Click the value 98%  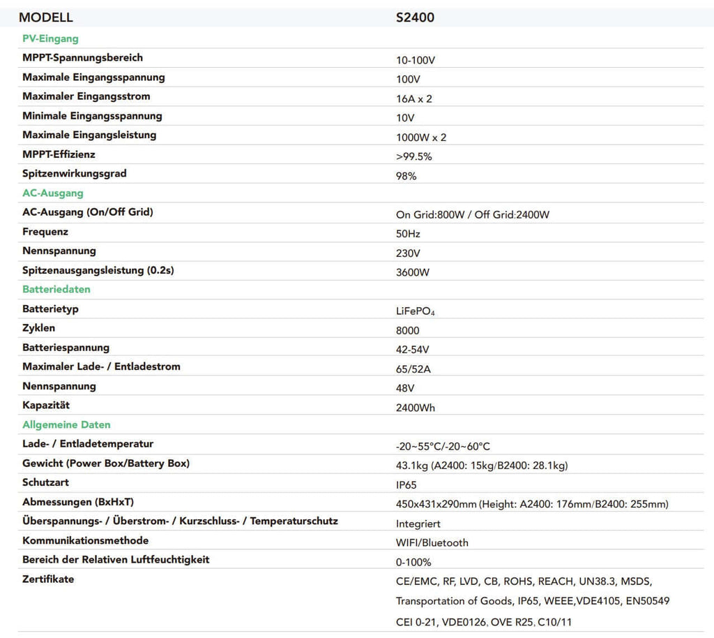(x=407, y=177)
